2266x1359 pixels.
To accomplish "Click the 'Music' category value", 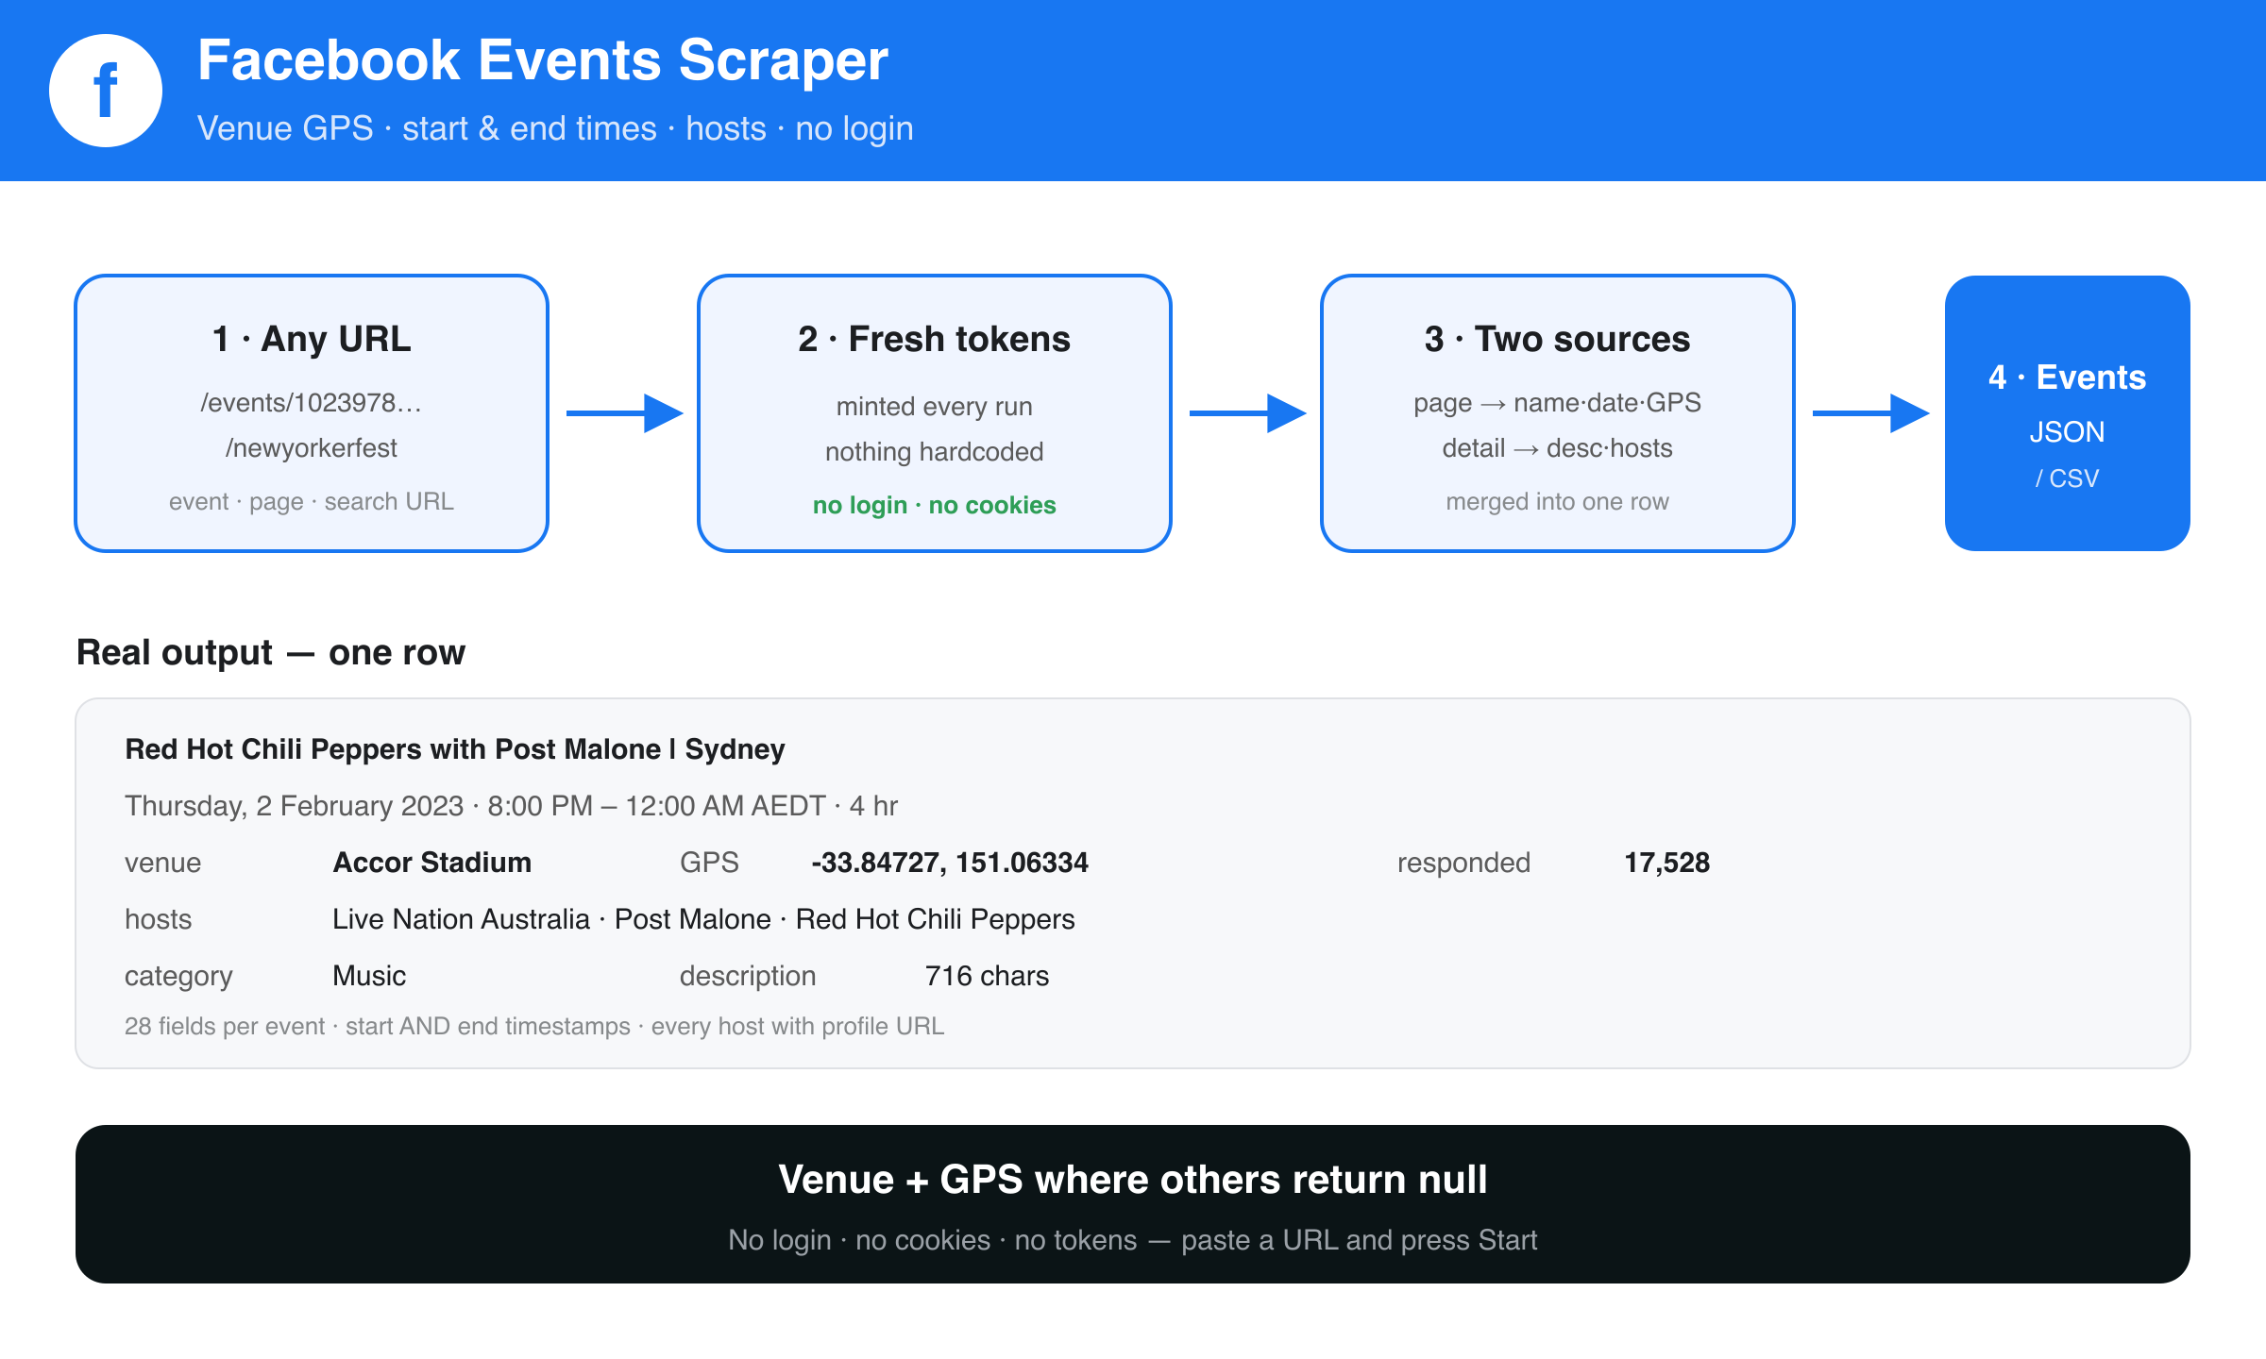I will [x=369, y=976].
